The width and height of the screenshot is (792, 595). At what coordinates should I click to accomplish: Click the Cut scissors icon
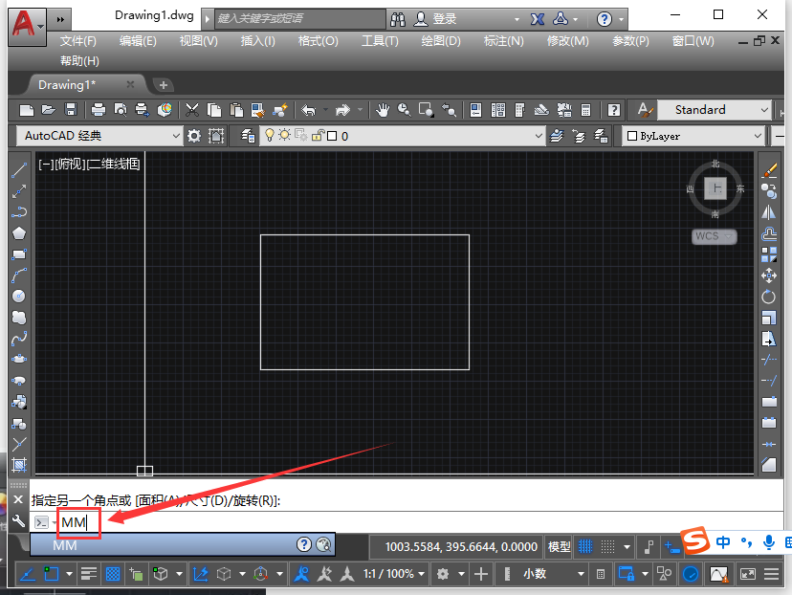pos(192,110)
